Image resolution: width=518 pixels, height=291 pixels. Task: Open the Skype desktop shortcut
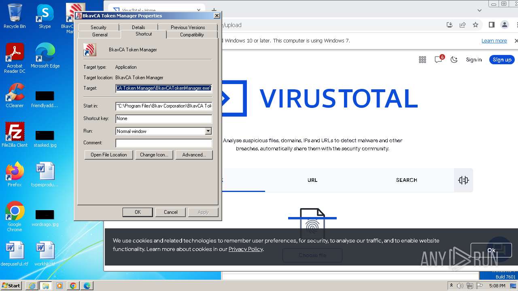tap(45, 16)
